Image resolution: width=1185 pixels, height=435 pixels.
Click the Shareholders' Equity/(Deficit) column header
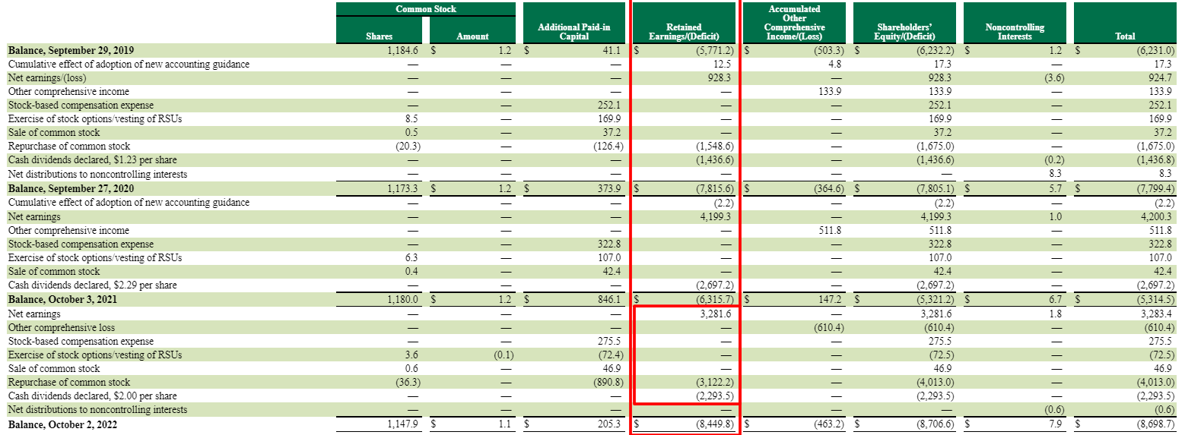pos(904,31)
